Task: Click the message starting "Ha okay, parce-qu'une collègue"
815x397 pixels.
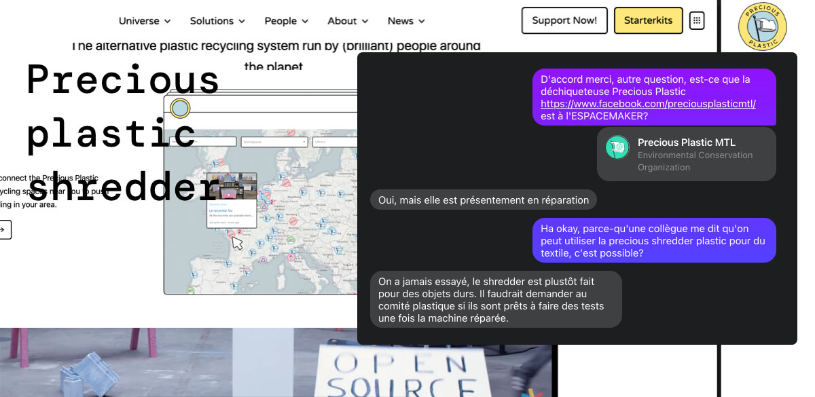Action: pyautogui.click(x=654, y=240)
